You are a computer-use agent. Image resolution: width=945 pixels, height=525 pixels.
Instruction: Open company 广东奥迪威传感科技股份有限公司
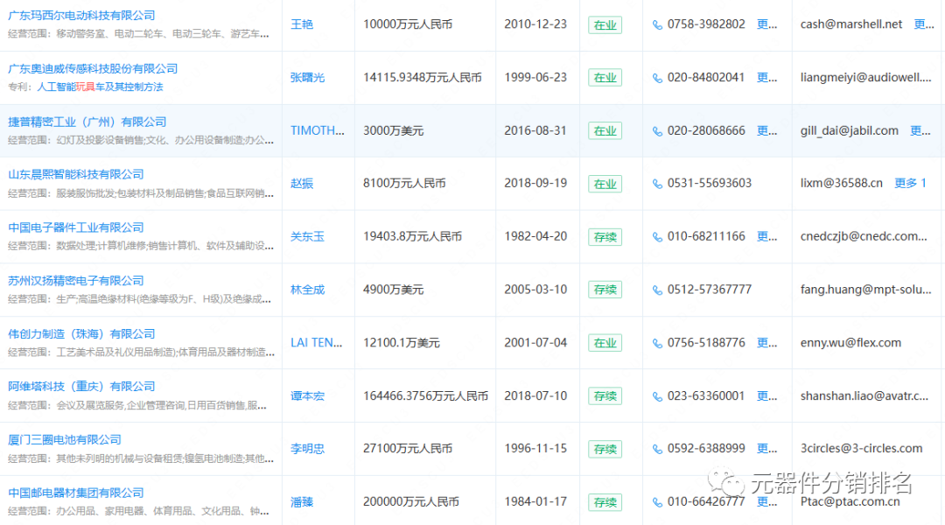[93, 69]
